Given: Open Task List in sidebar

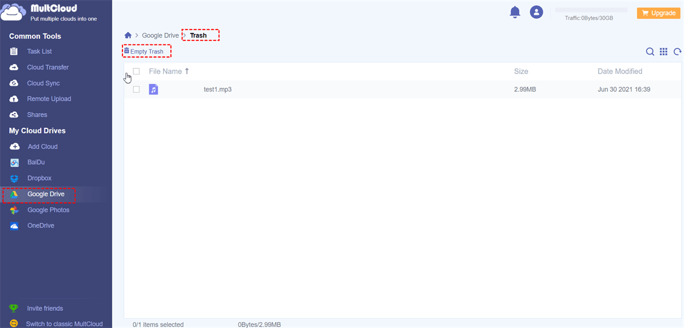Looking at the screenshot, I should (x=39, y=51).
